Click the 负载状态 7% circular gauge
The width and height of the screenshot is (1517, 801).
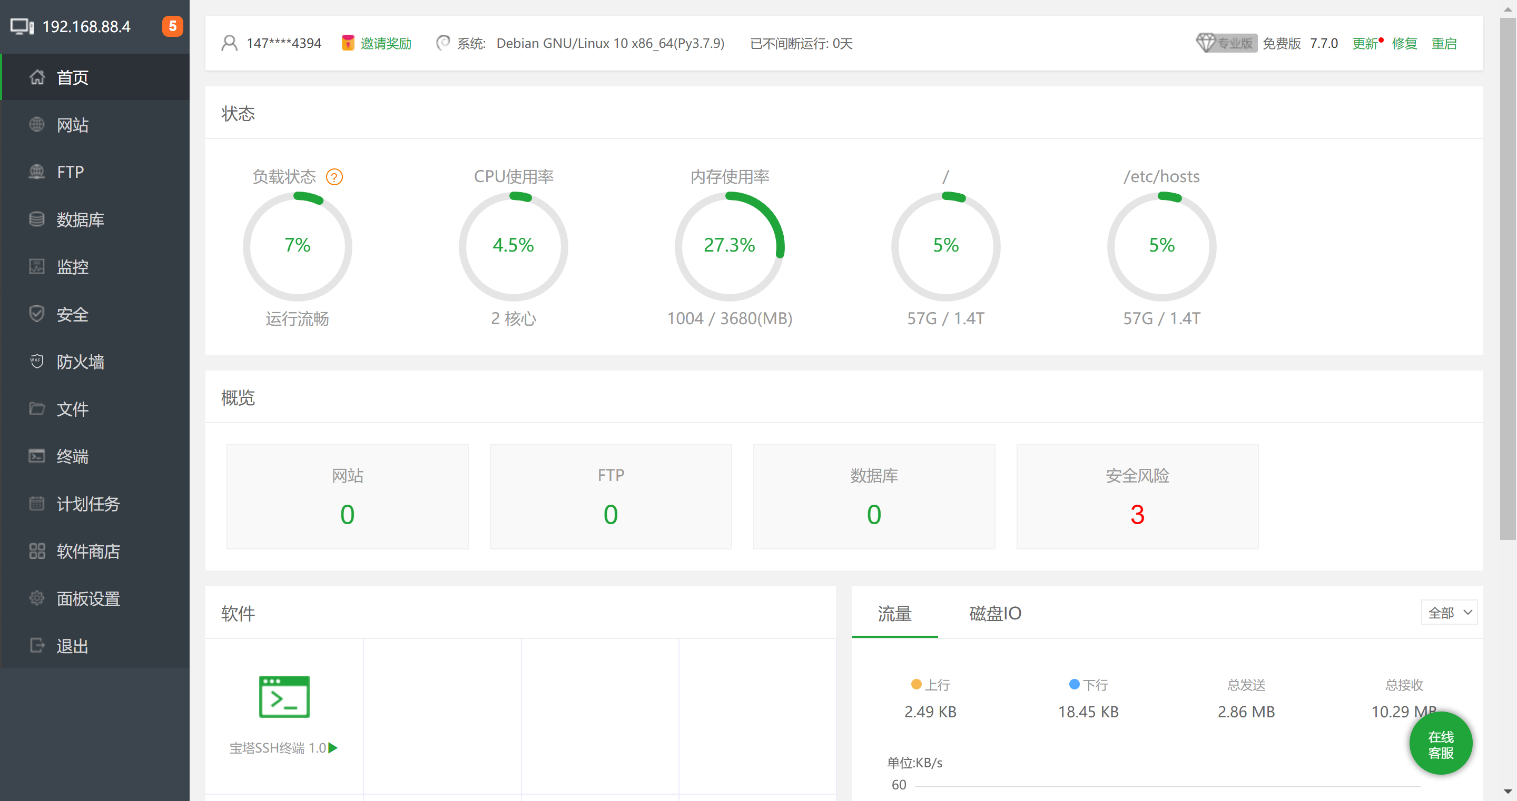click(x=298, y=246)
